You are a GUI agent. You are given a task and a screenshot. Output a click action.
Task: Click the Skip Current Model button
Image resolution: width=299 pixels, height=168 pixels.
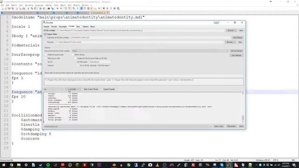(91, 89)
